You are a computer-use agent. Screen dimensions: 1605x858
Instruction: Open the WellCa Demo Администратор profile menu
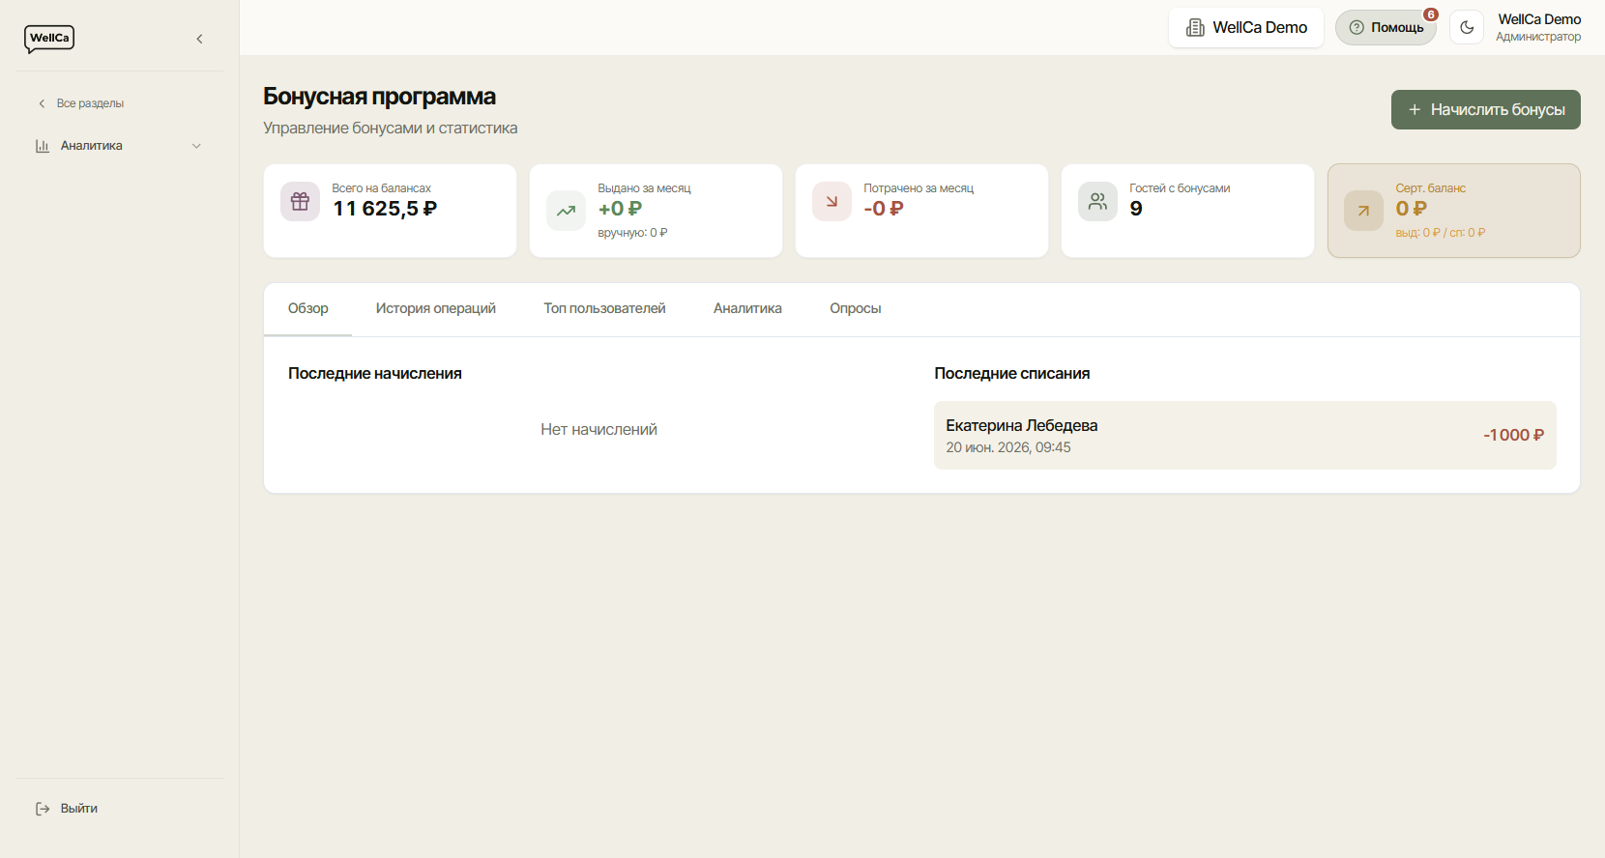click(1538, 28)
